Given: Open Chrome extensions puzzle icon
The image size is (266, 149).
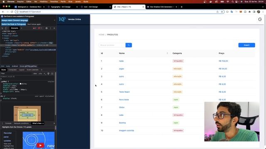Looking at the screenshot, I should (249, 12).
